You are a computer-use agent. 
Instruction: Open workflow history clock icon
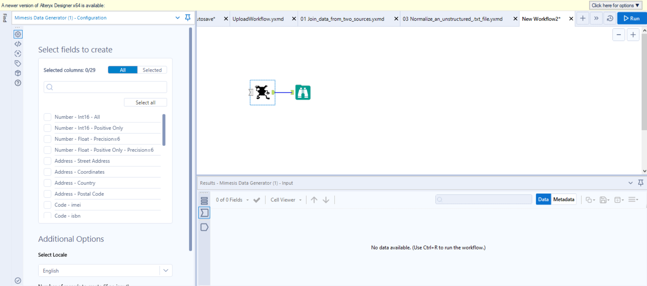tap(610, 18)
